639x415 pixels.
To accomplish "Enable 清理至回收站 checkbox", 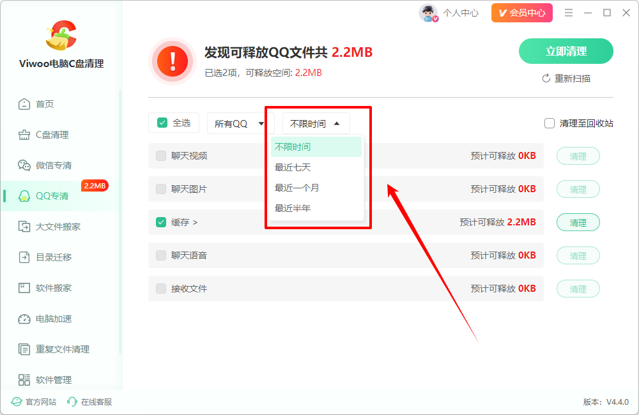I will 550,123.
